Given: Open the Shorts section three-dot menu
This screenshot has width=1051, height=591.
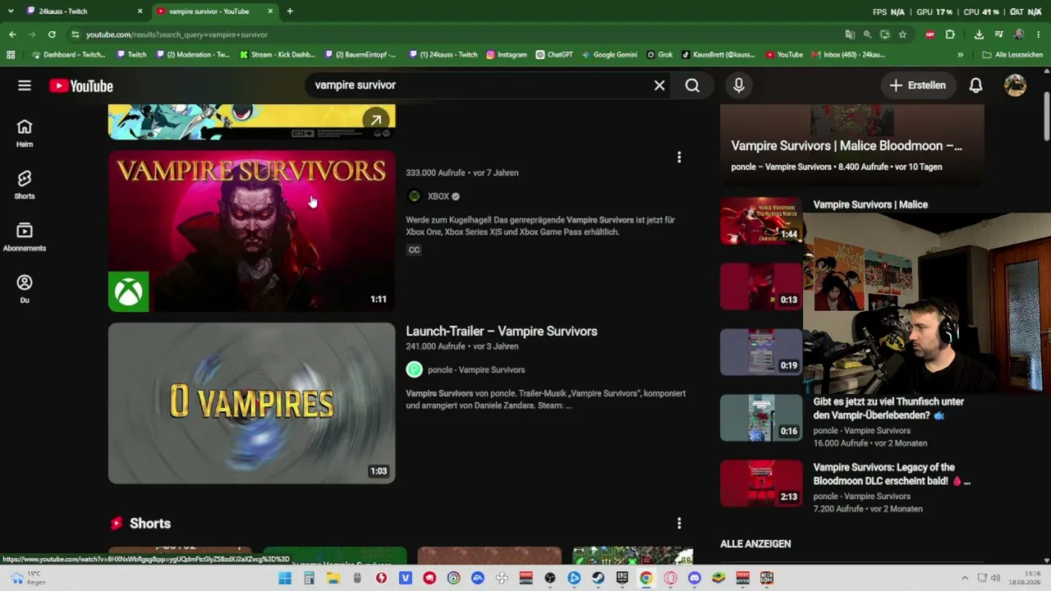Looking at the screenshot, I should (x=679, y=523).
